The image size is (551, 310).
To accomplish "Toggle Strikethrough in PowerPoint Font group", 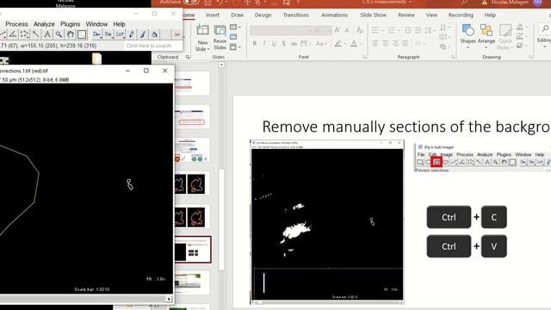I will [x=294, y=44].
